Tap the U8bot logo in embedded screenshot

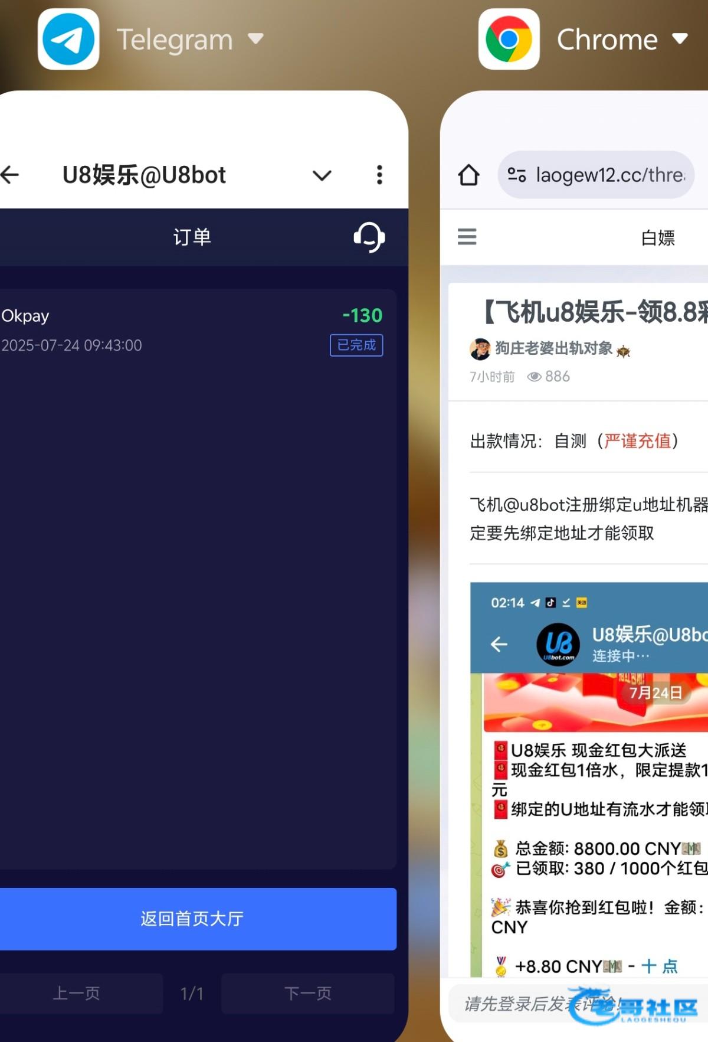click(x=558, y=644)
